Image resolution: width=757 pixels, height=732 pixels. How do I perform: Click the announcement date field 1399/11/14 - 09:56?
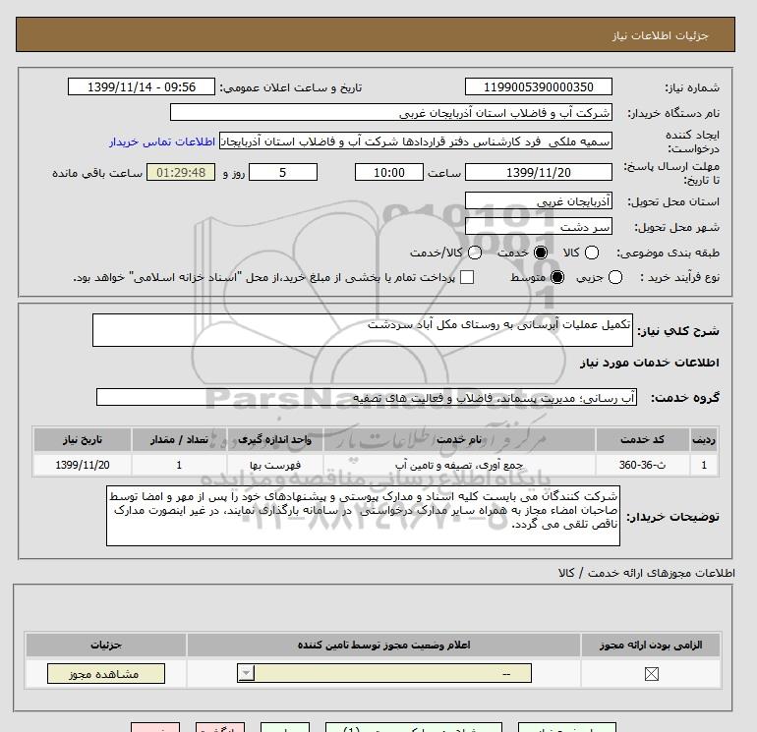click(141, 87)
